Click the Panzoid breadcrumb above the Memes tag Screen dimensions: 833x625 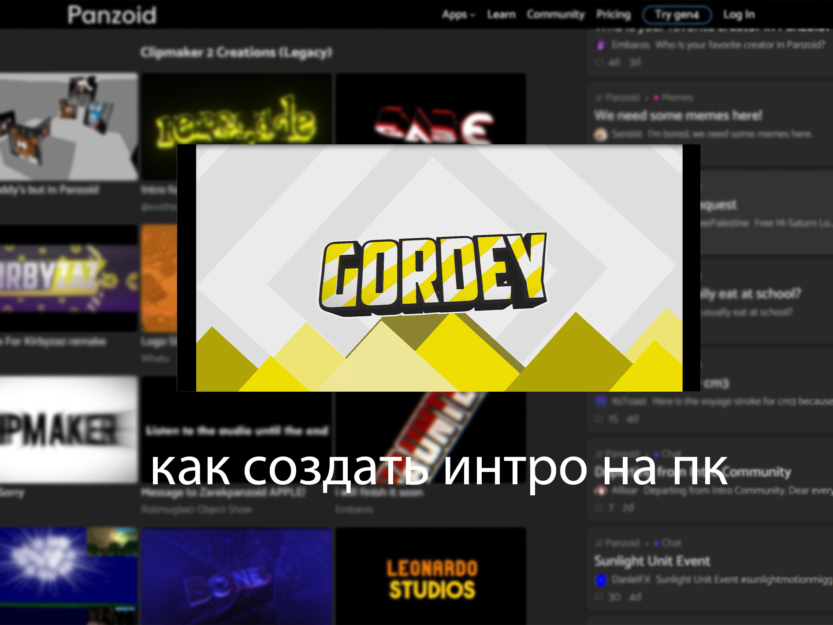pos(618,97)
